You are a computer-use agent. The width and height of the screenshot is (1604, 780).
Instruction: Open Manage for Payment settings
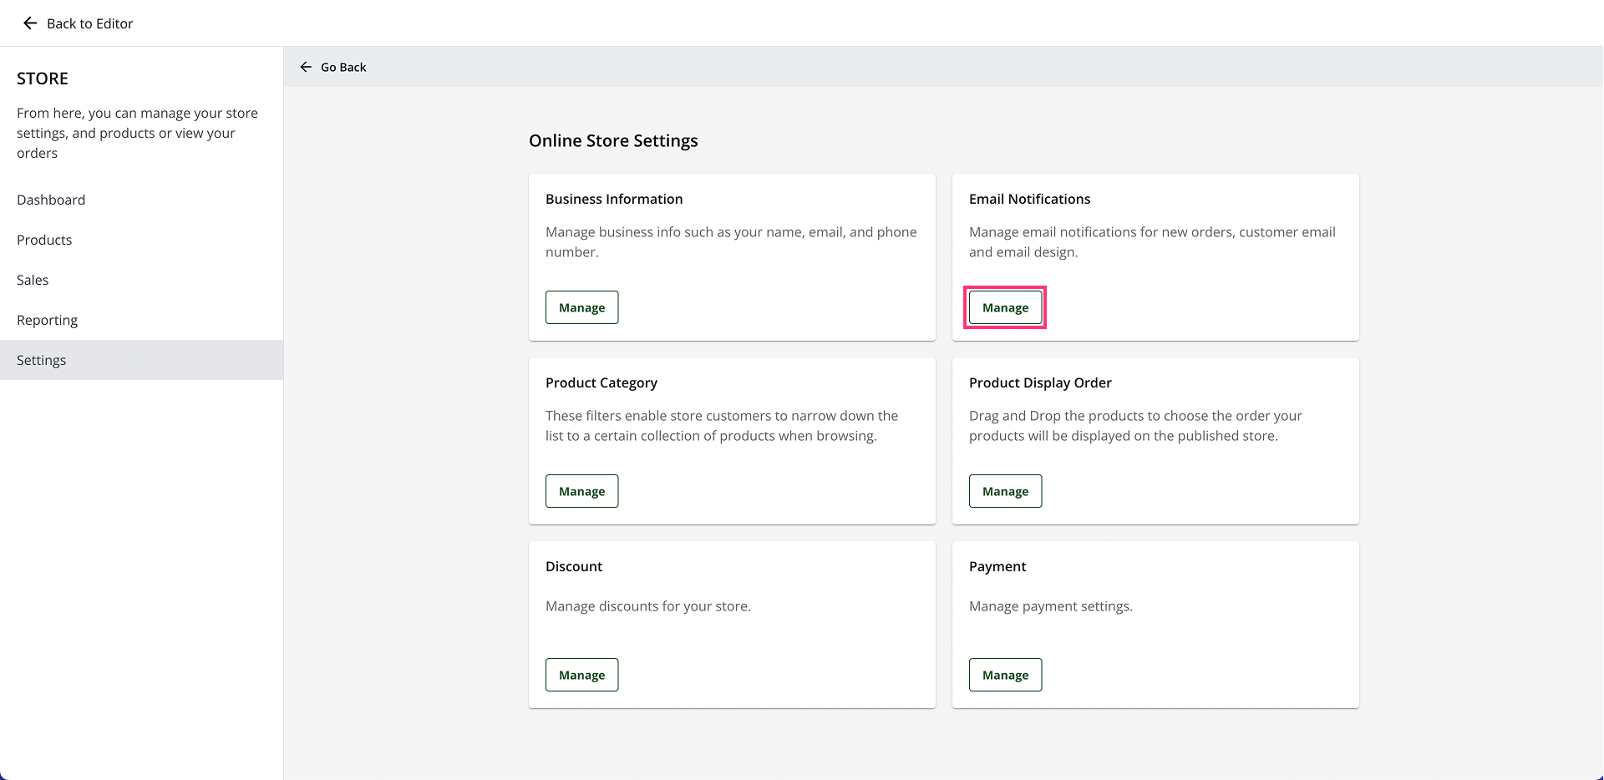[x=1005, y=675]
